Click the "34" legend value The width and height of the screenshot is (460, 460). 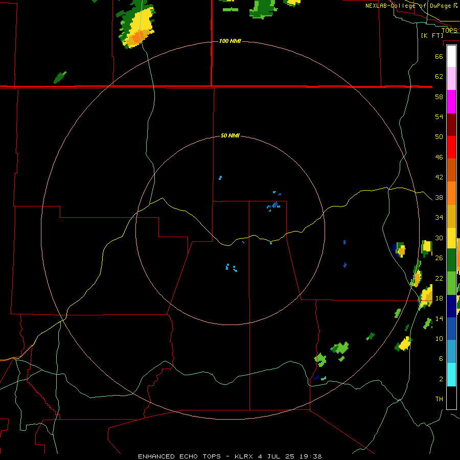439,218
